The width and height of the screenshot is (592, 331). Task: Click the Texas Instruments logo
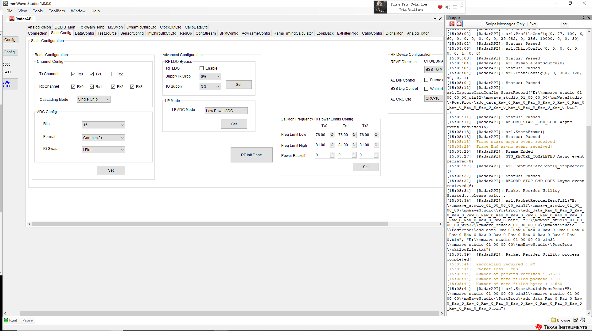click(x=561, y=327)
